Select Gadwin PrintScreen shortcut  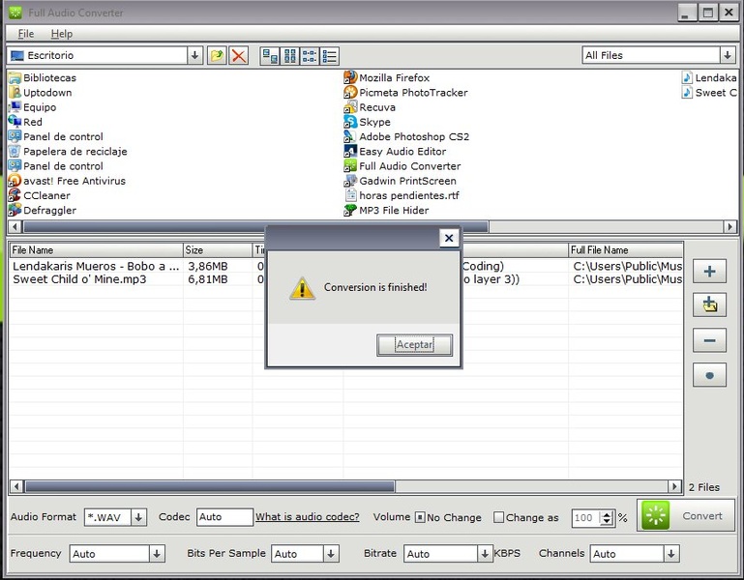pyautogui.click(x=400, y=181)
